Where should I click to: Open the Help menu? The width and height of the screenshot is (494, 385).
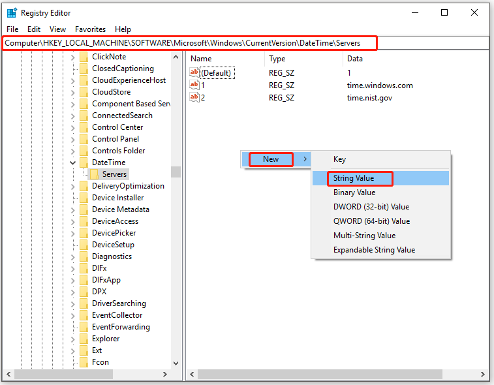point(123,29)
